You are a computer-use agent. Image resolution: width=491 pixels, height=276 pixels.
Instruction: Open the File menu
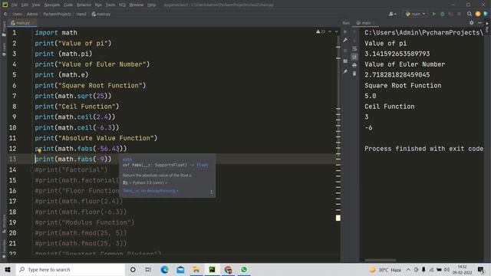(15, 5)
